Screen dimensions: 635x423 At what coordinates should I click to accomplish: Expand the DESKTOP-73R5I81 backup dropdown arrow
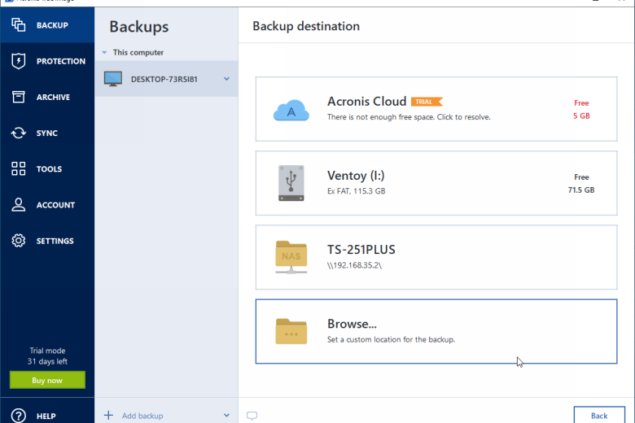226,79
